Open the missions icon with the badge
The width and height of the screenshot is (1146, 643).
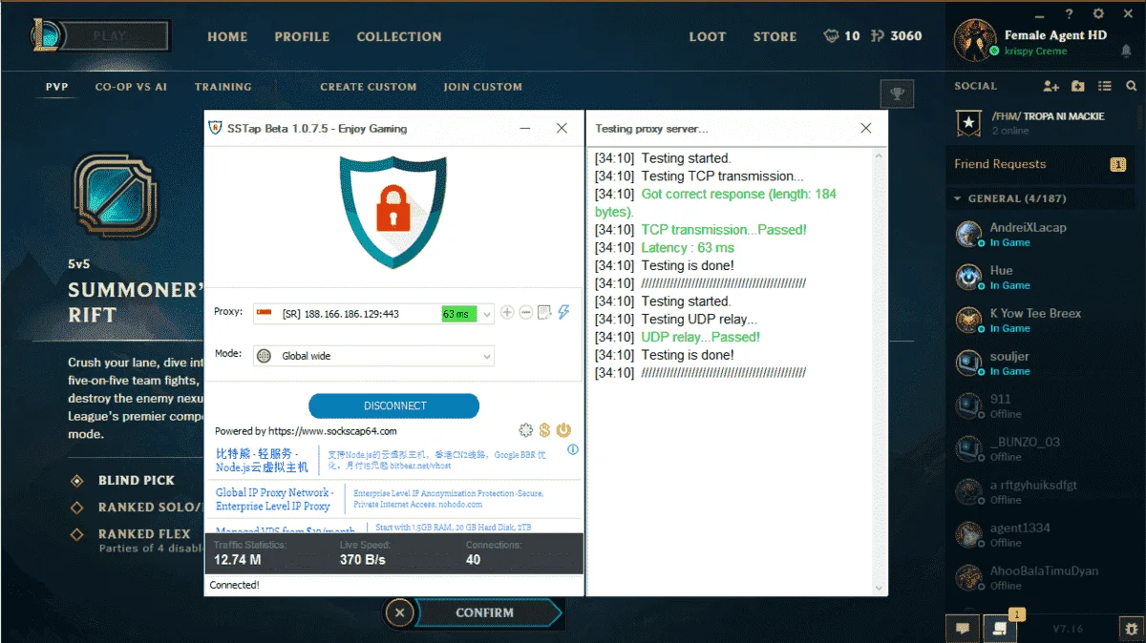point(1000,628)
